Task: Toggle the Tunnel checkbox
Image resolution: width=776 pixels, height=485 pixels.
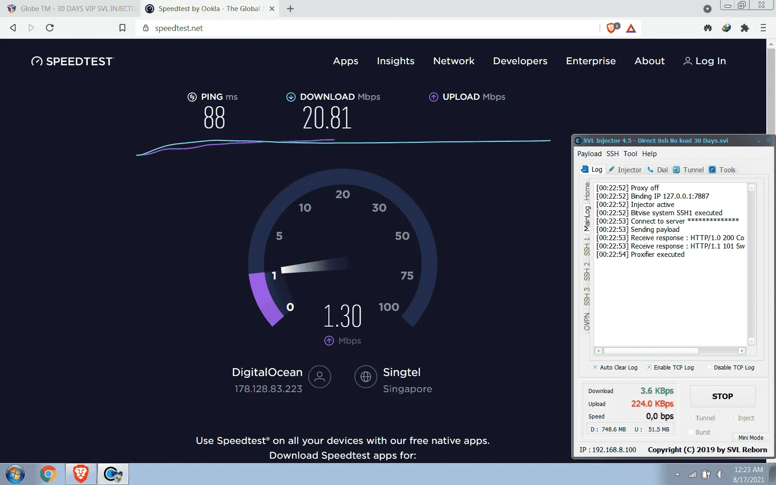Action: click(x=691, y=418)
